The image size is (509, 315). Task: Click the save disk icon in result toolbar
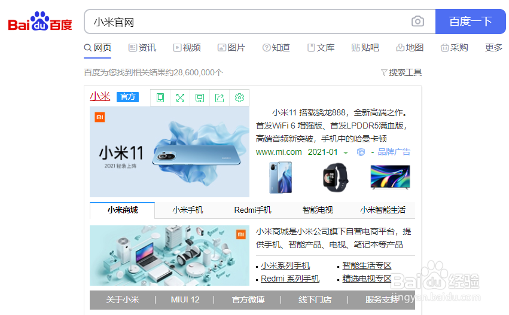point(200,97)
